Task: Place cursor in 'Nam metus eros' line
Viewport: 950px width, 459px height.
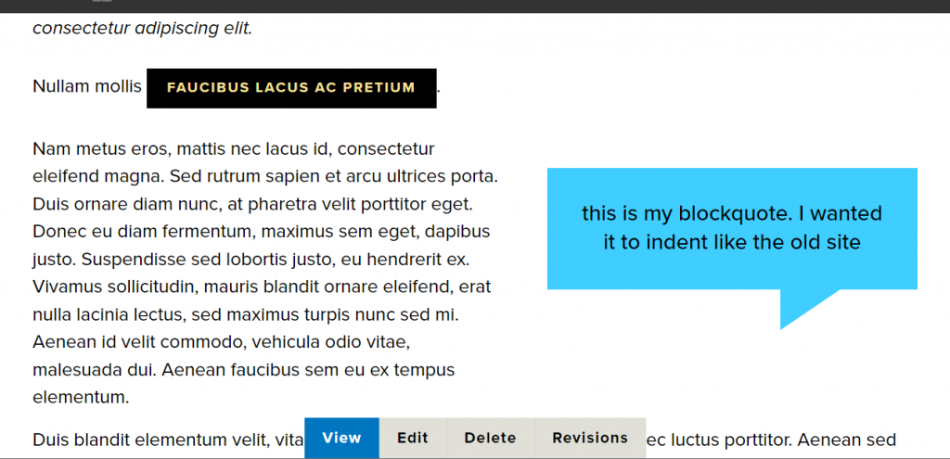Action: 234,149
